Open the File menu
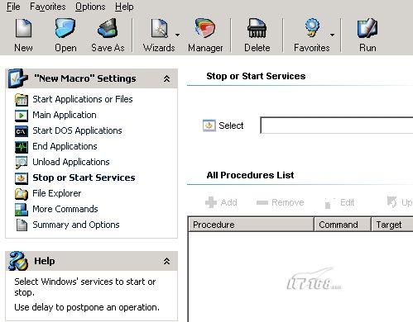 pos(13,7)
